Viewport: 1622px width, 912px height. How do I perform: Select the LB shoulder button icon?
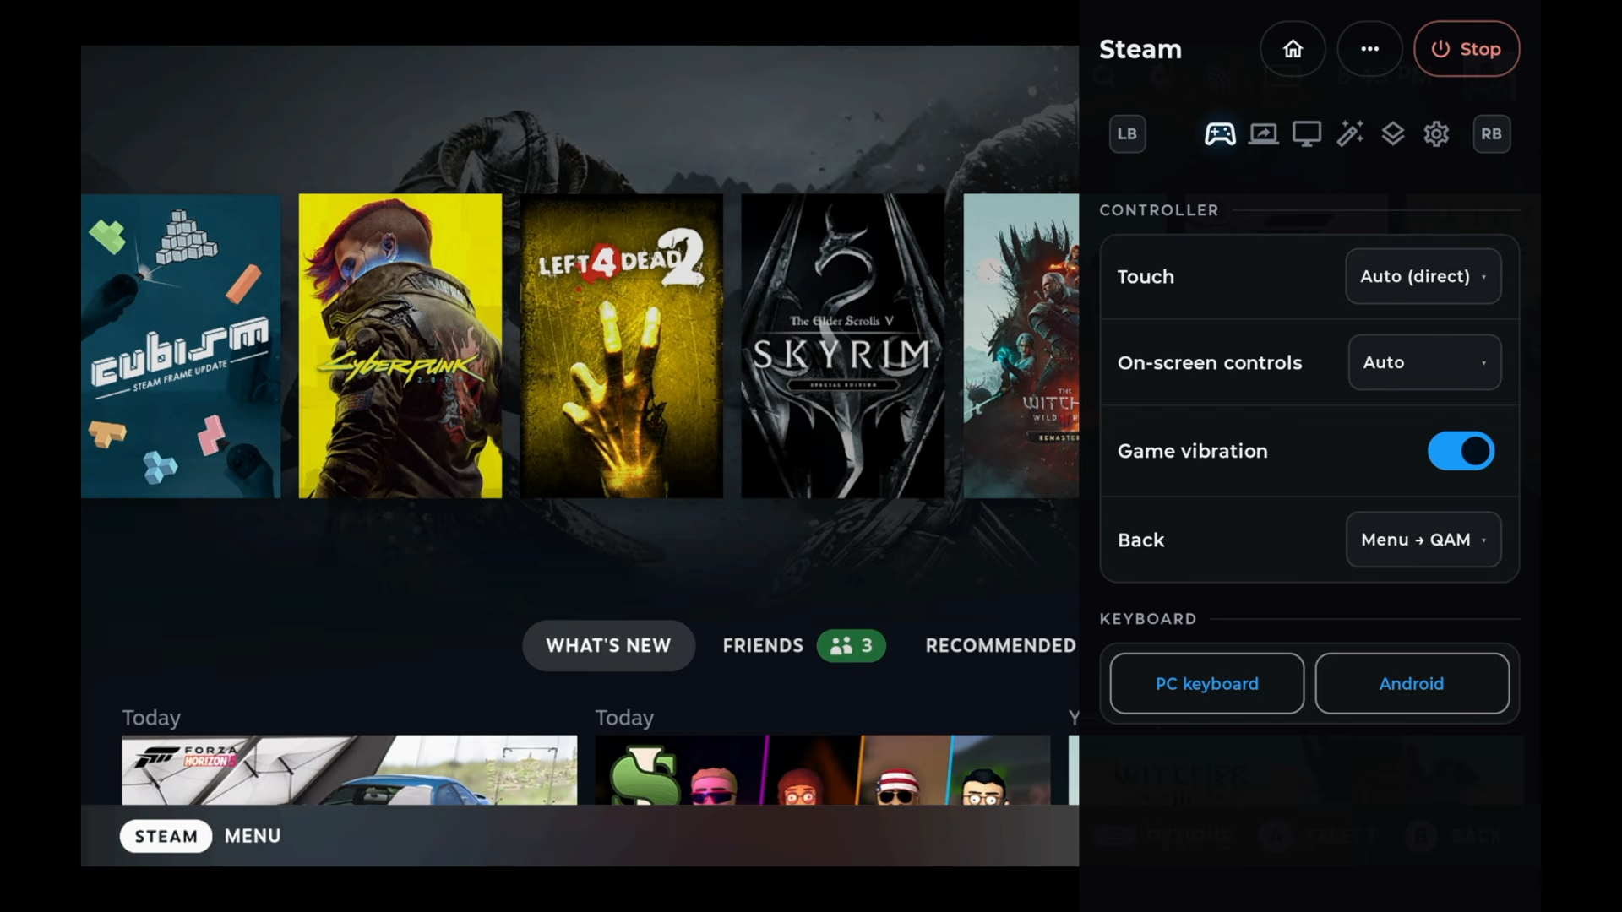pos(1127,133)
